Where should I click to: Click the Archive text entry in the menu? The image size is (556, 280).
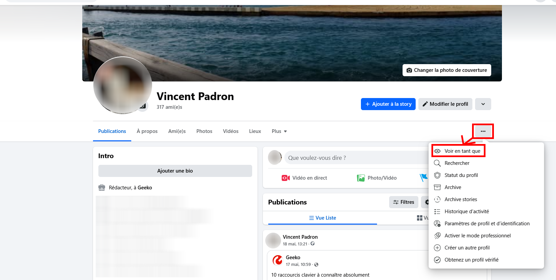point(453,187)
